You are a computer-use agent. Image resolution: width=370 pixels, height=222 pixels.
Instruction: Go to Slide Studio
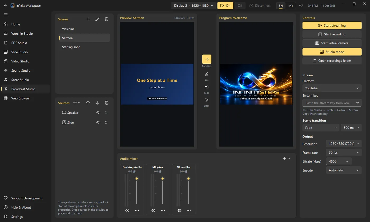[x=25, y=52]
